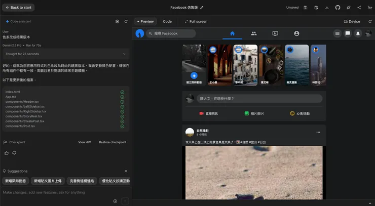
Task: Click the '陳大文，在想些什麼？' post field
Action: pos(259,99)
